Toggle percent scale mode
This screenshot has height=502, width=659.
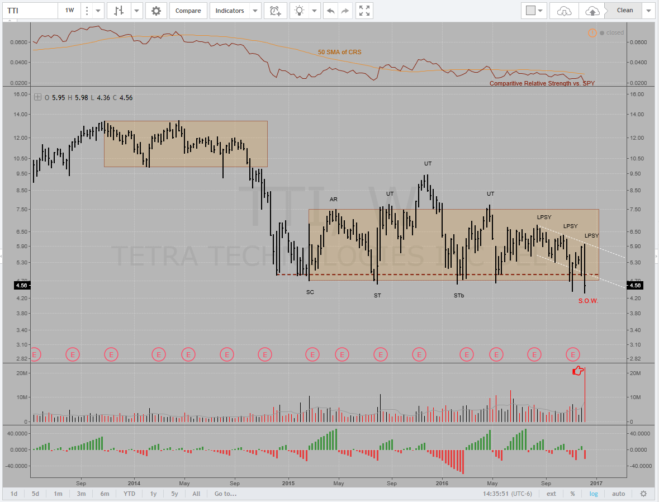572,494
